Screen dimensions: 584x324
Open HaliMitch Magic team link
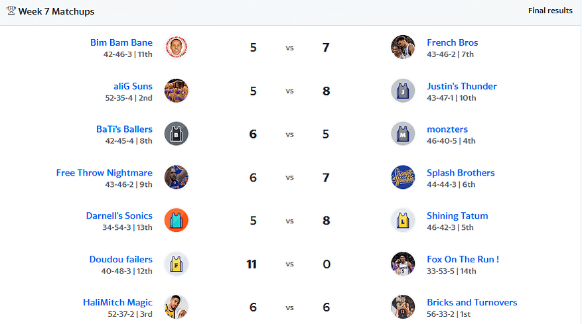click(117, 302)
